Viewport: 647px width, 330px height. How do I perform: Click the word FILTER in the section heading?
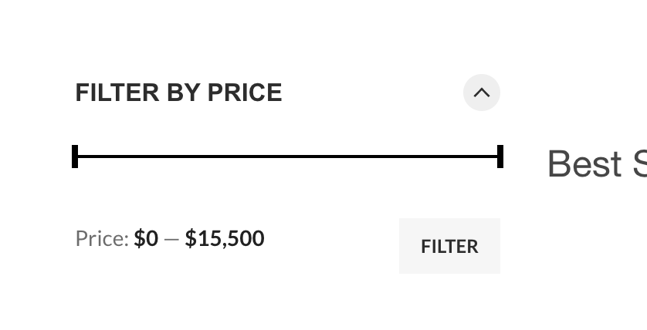[117, 93]
